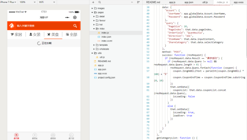The height and width of the screenshot is (140, 247).
Task: Click the three-dots more icon in file panel
Action: pyautogui.click(x=132, y=2)
